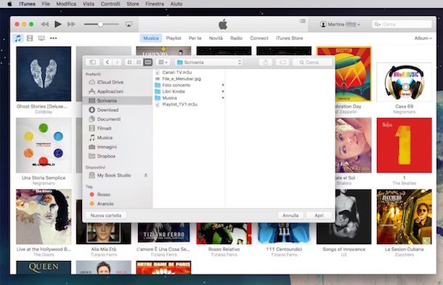This screenshot has height=285, width=443.
Task: Go back in the file dialog
Action: 107,63
